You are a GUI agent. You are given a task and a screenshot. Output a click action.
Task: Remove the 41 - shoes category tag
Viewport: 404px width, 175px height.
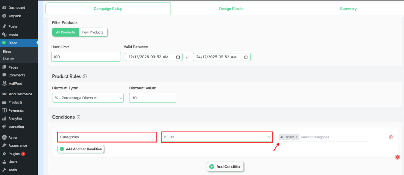[x=297, y=137]
